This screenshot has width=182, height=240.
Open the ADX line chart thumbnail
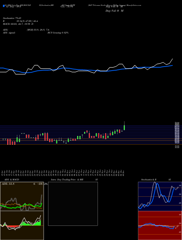pyautogui.click(x=22, y=196)
